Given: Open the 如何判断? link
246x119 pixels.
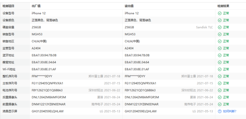Looking at the screenshot, I should coord(229,111).
